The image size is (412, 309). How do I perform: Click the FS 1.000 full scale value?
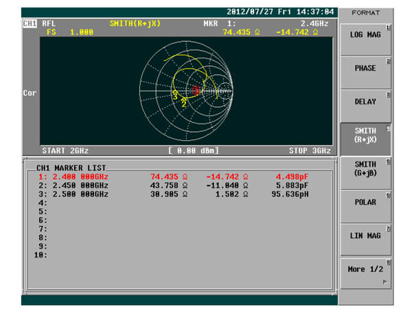point(70,32)
